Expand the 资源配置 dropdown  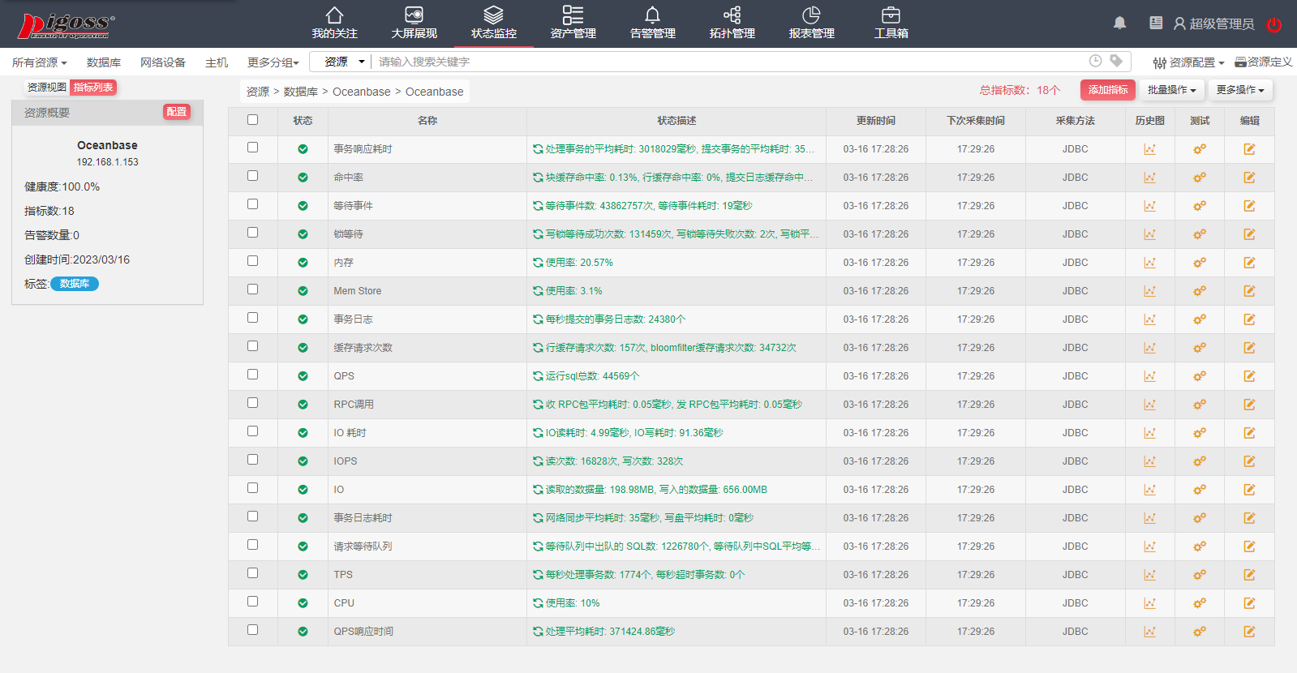pos(1188,62)
